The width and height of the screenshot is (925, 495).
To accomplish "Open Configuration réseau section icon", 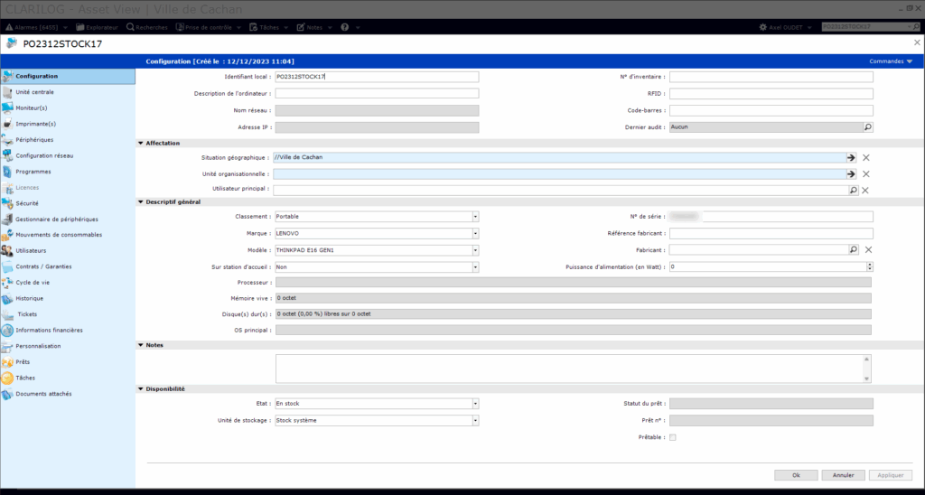I will (x=7, y=155).
